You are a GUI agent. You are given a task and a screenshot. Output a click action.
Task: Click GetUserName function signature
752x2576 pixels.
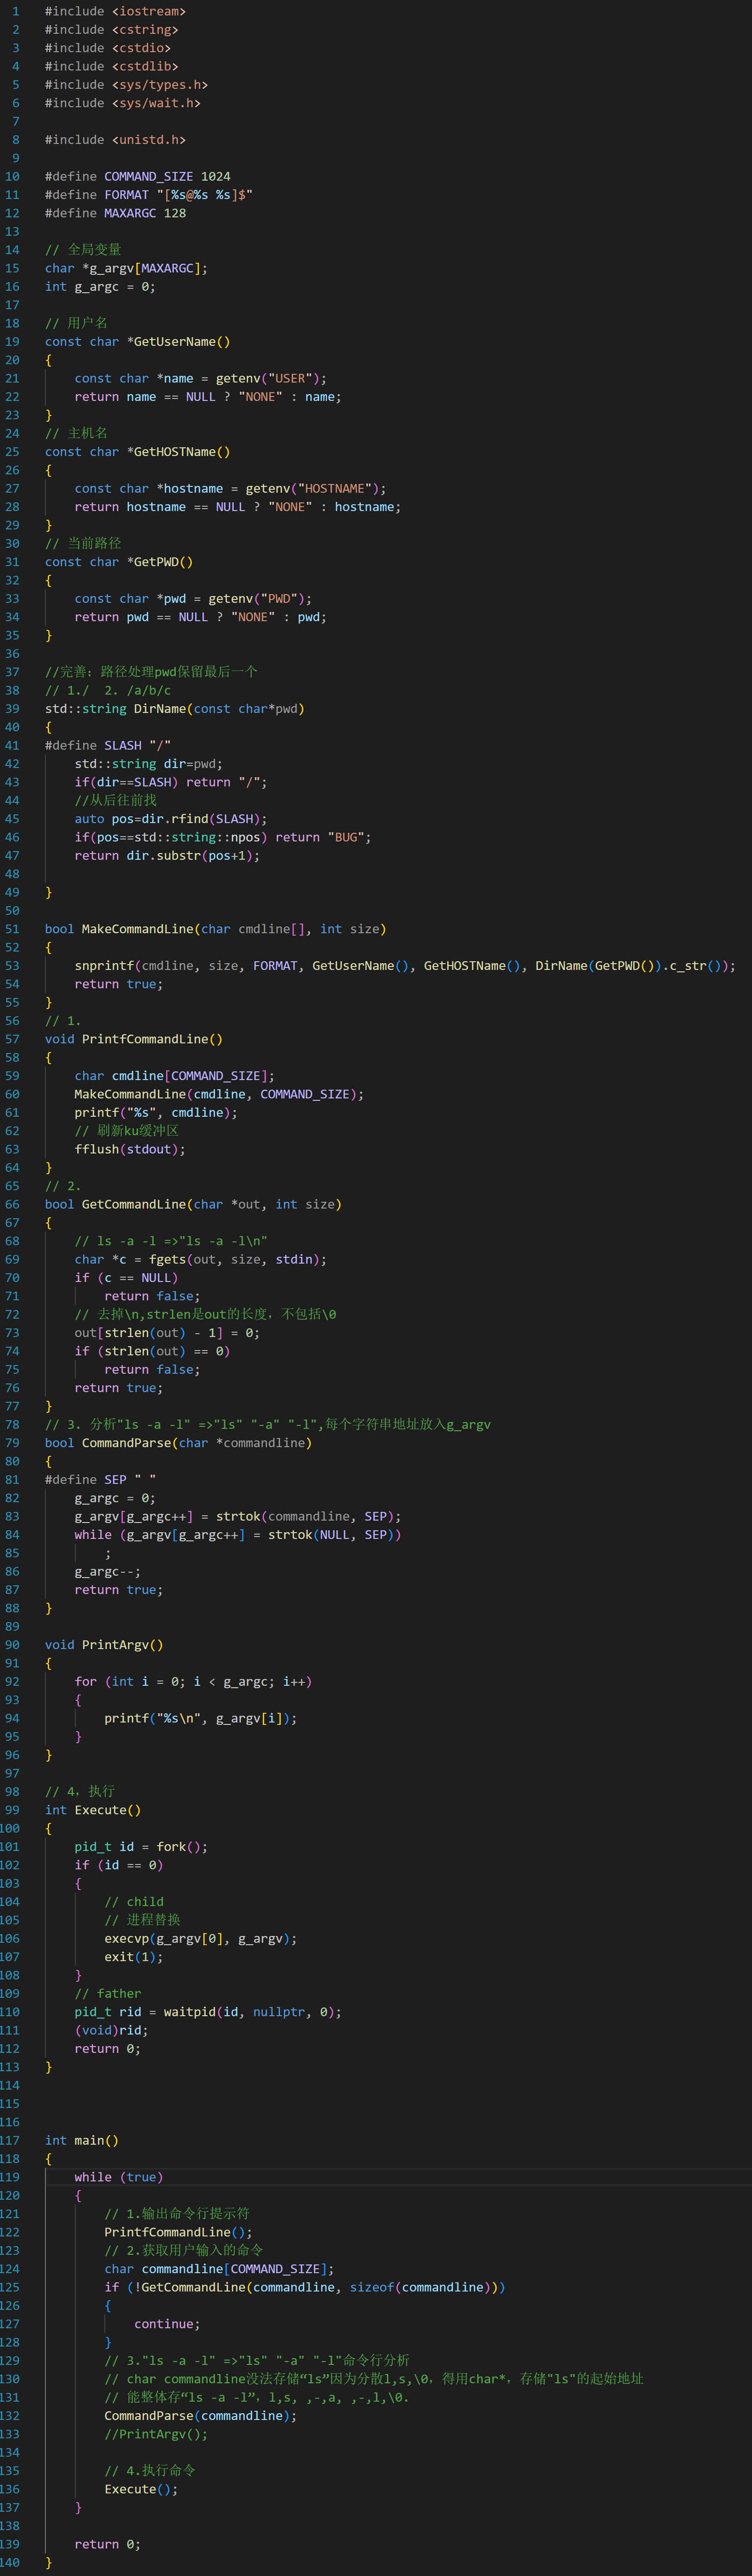point(138,342)
